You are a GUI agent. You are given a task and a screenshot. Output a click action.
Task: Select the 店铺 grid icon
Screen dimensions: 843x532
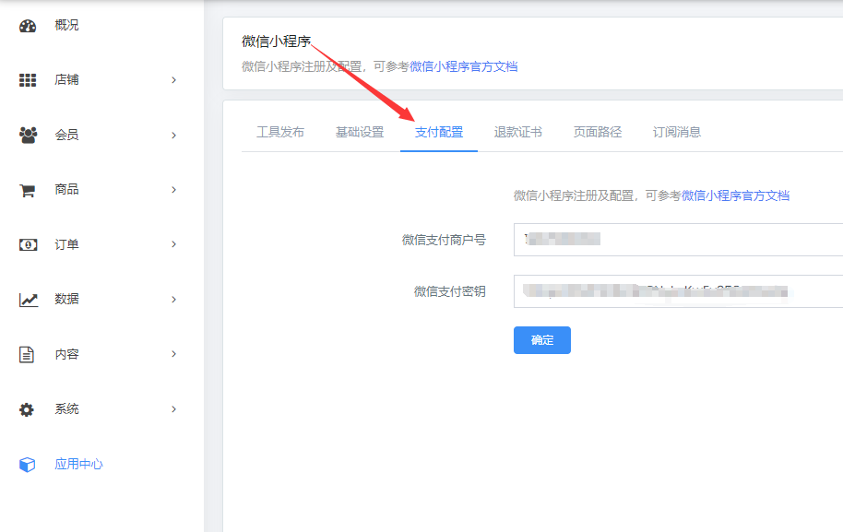(x=28, y=80)
